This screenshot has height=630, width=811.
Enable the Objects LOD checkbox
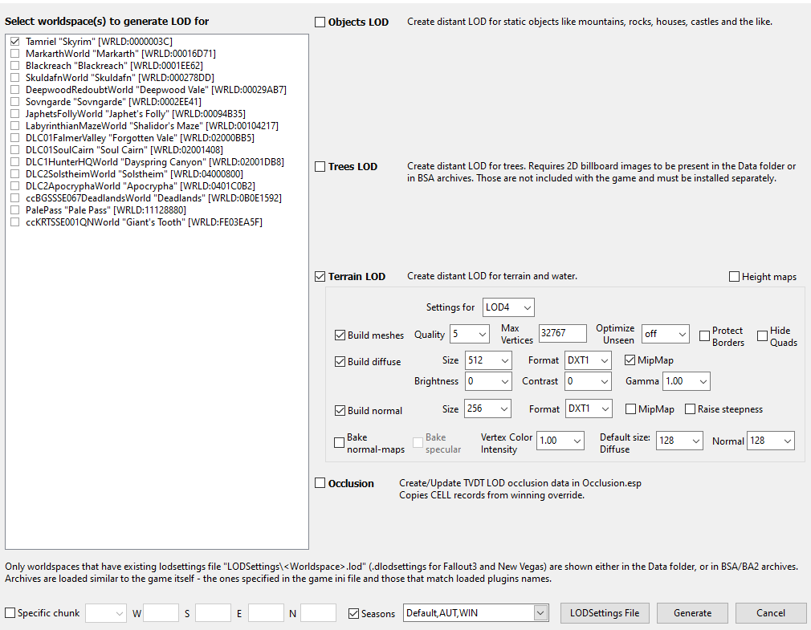320,22
